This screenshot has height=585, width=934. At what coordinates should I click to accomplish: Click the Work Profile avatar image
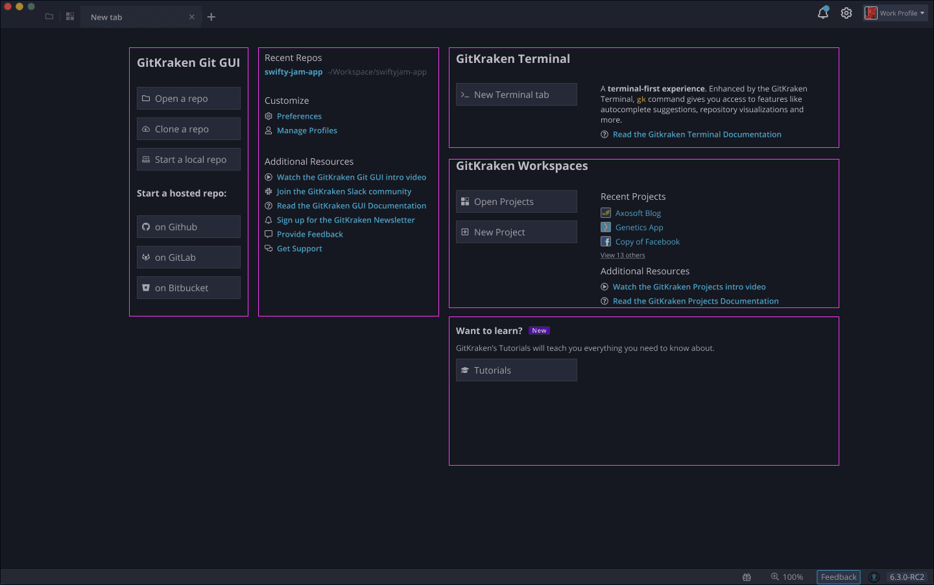click(x=871, y=13)
